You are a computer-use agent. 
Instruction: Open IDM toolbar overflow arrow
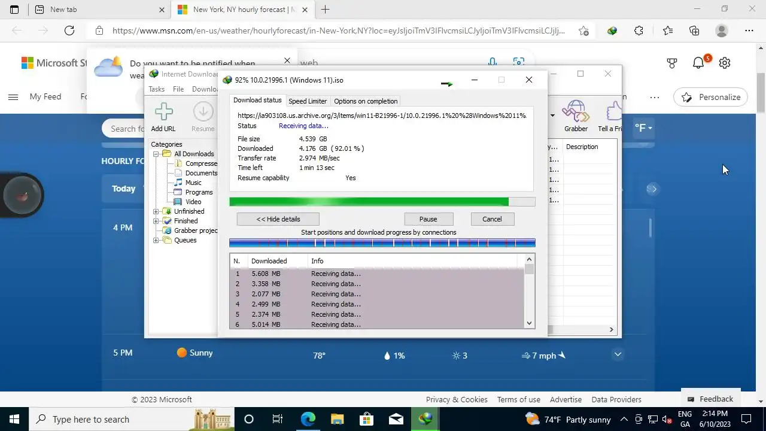[x=552, y=115]
